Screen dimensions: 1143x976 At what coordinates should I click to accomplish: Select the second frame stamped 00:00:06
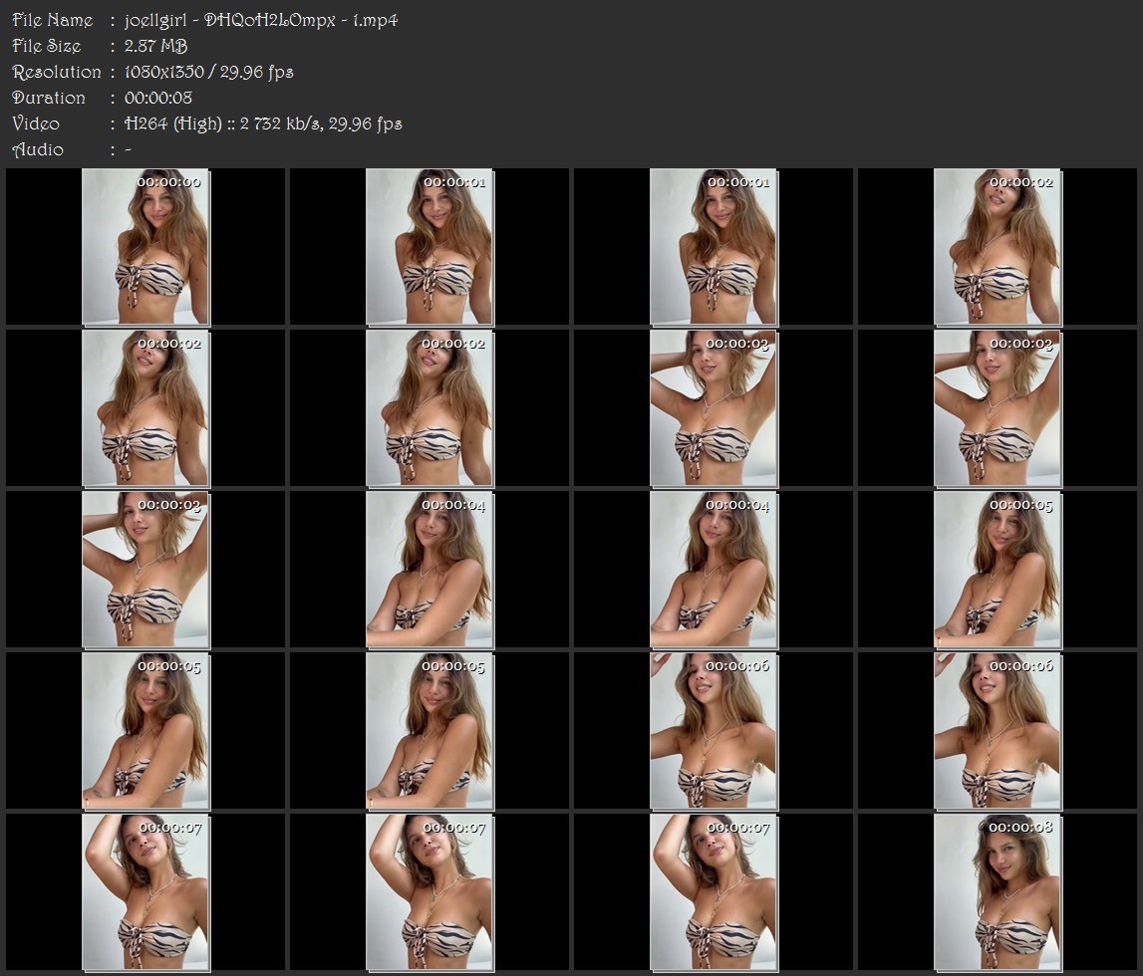pyautogui.click(x=998, y=731)
